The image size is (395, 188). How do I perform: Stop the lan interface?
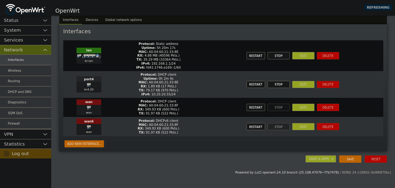point(279,56)
